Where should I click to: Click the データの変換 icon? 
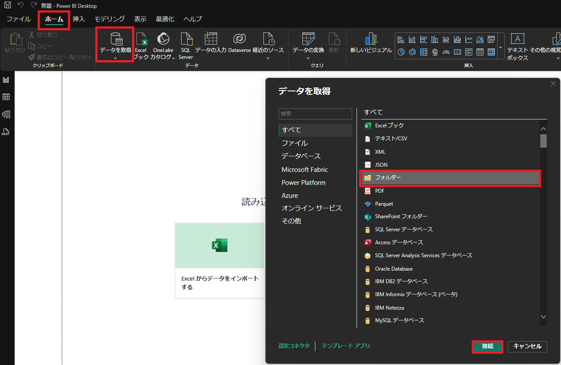pos(308,39)
